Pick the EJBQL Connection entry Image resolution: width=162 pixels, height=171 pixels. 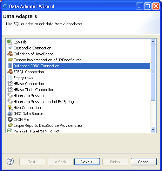(29, 72)
